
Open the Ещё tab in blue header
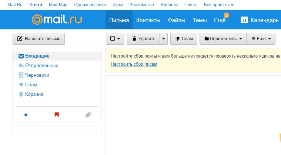220,20
